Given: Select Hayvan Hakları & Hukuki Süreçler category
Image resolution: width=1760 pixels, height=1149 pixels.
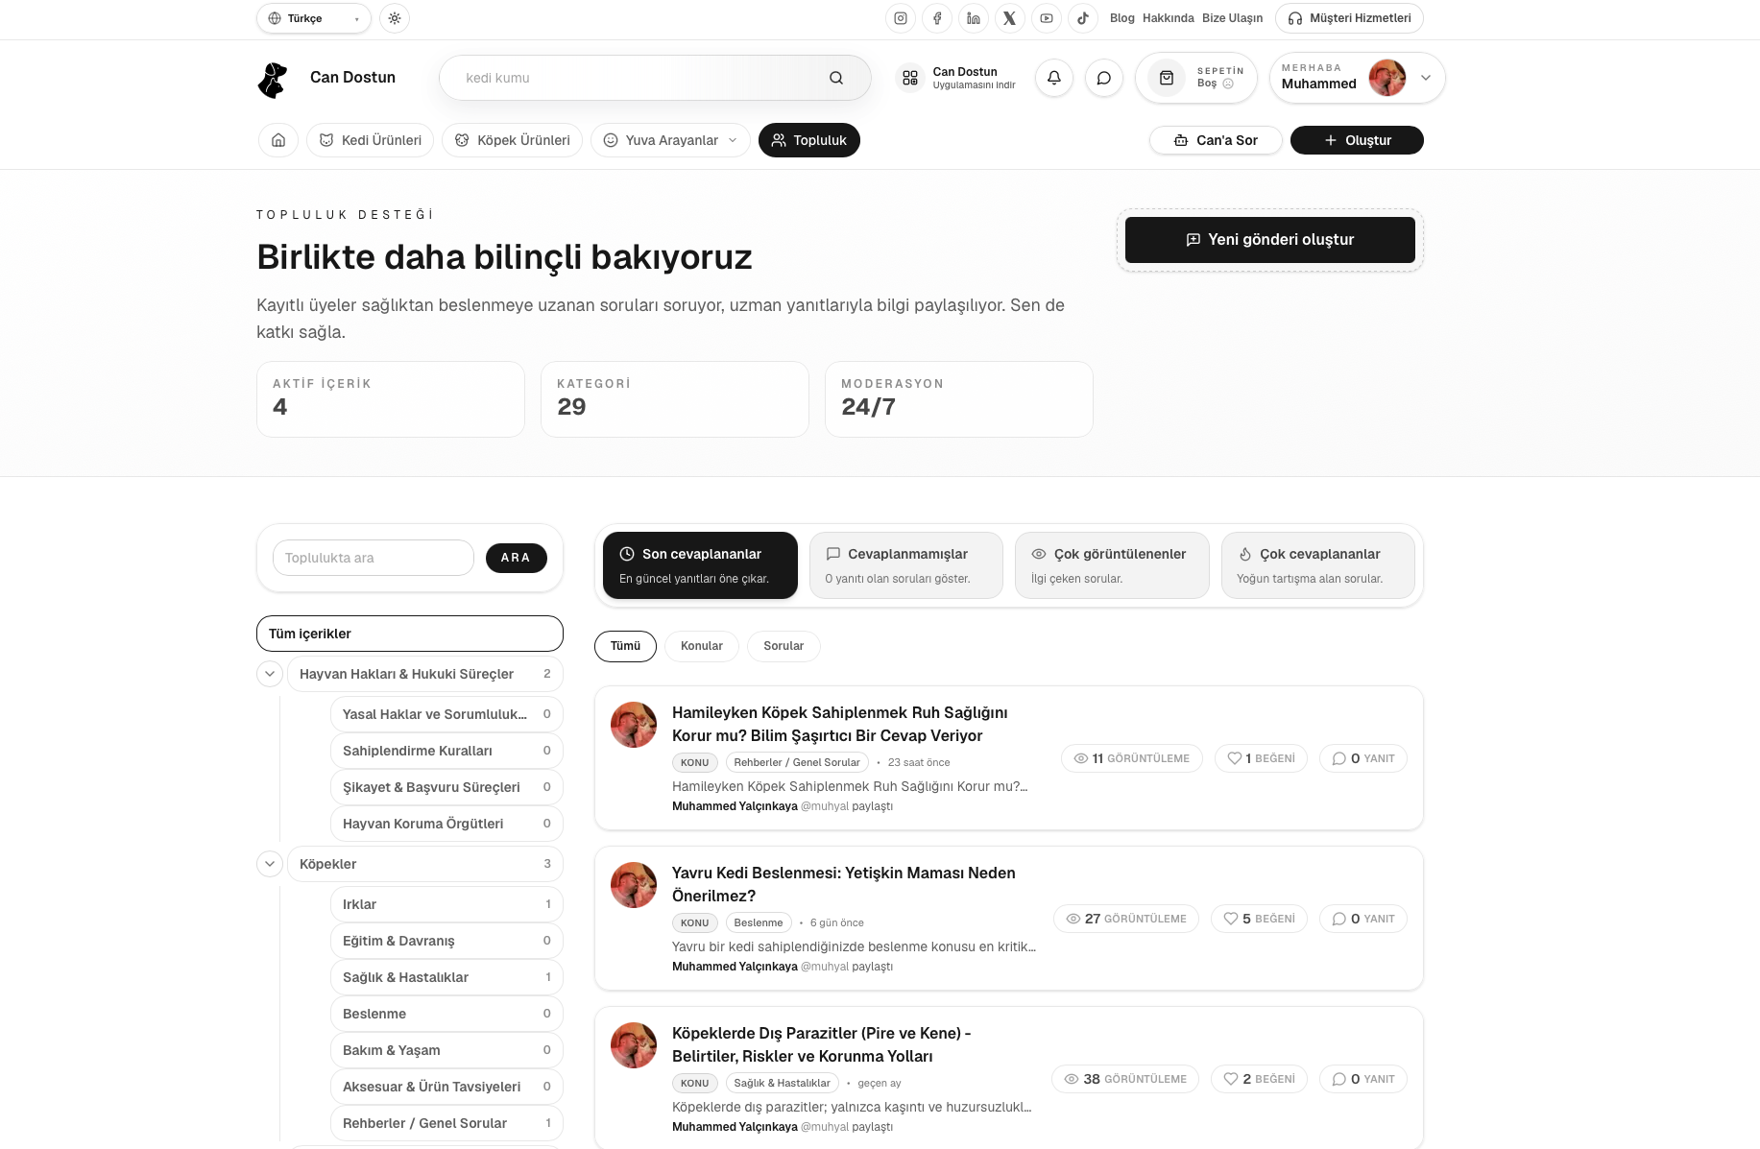Looking at the screenshot, I should point(425,674).
